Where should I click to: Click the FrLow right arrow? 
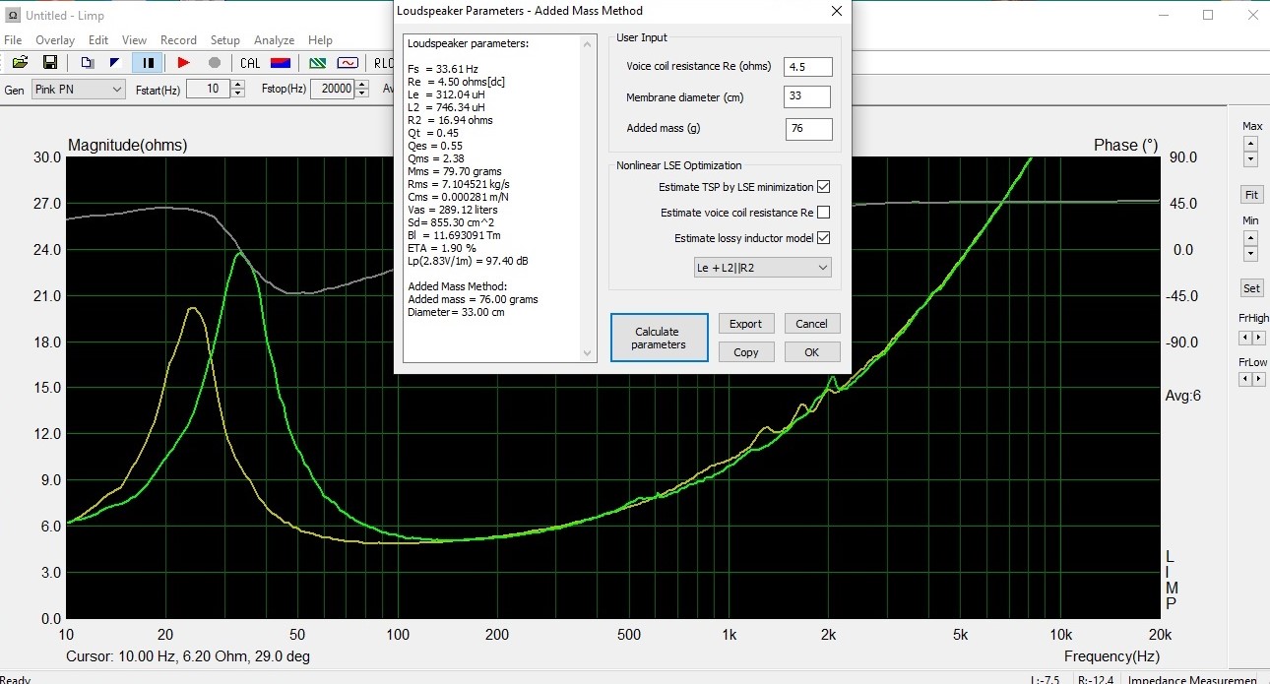pos(1257,380)
